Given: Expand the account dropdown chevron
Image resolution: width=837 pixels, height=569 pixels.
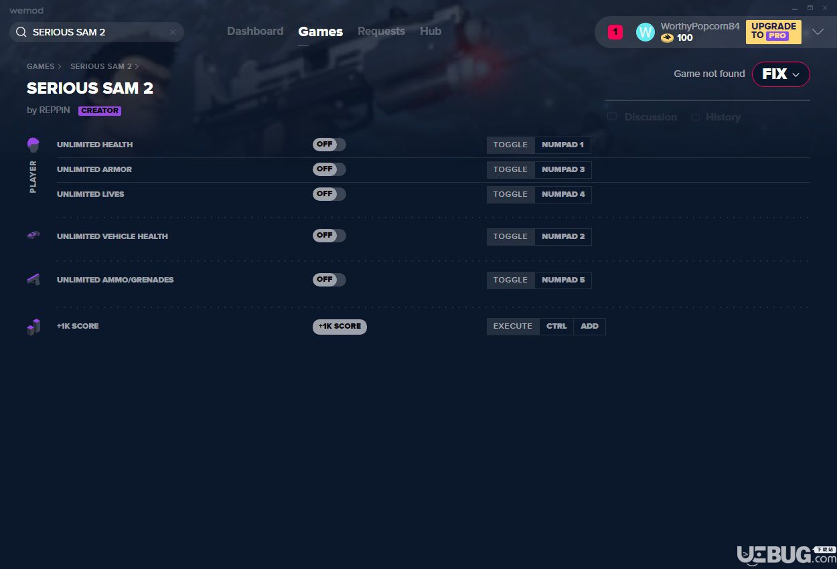Looking at the screenshot, I should (x=818, y=32).
